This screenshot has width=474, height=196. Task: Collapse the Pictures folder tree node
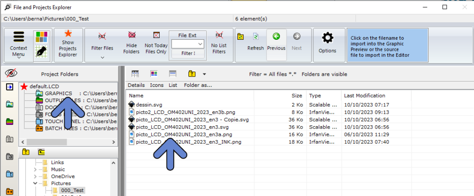point(36,183)
